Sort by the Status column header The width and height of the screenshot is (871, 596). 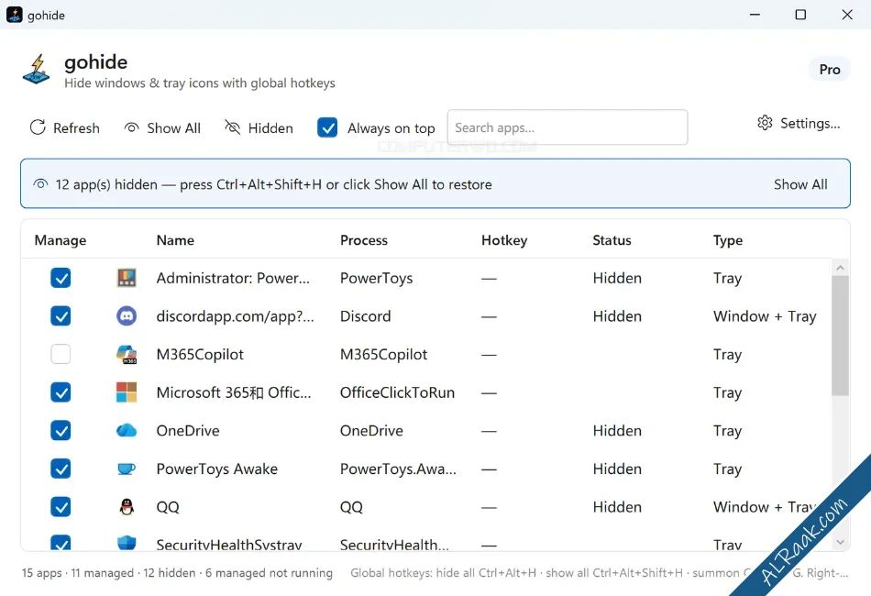tap(612, 240)
